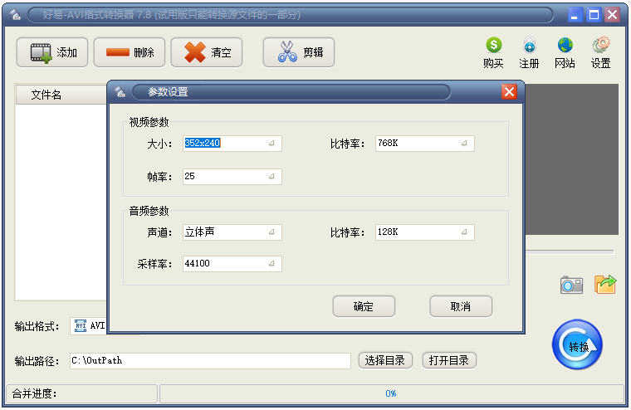Click the 输出格式 label
Image resolution: width=631 pixels, height=410 pixels.
[x=37, y=326]
